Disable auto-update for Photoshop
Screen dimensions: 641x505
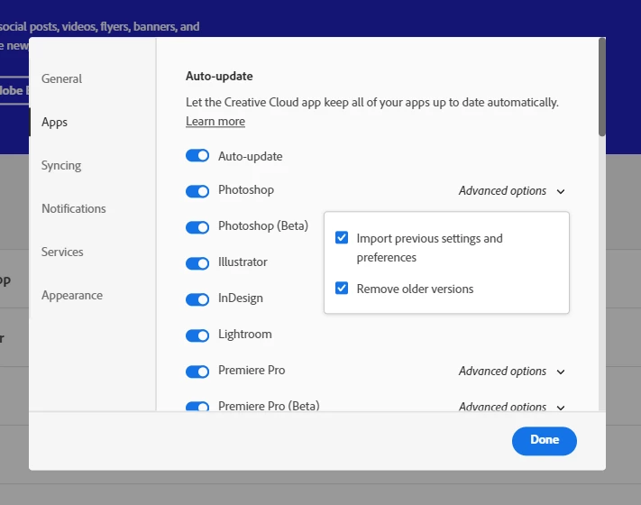click(x=197, y=191)
